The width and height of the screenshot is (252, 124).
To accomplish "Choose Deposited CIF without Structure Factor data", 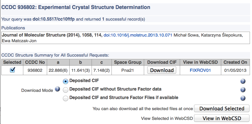I will click(x=66, y=90).
